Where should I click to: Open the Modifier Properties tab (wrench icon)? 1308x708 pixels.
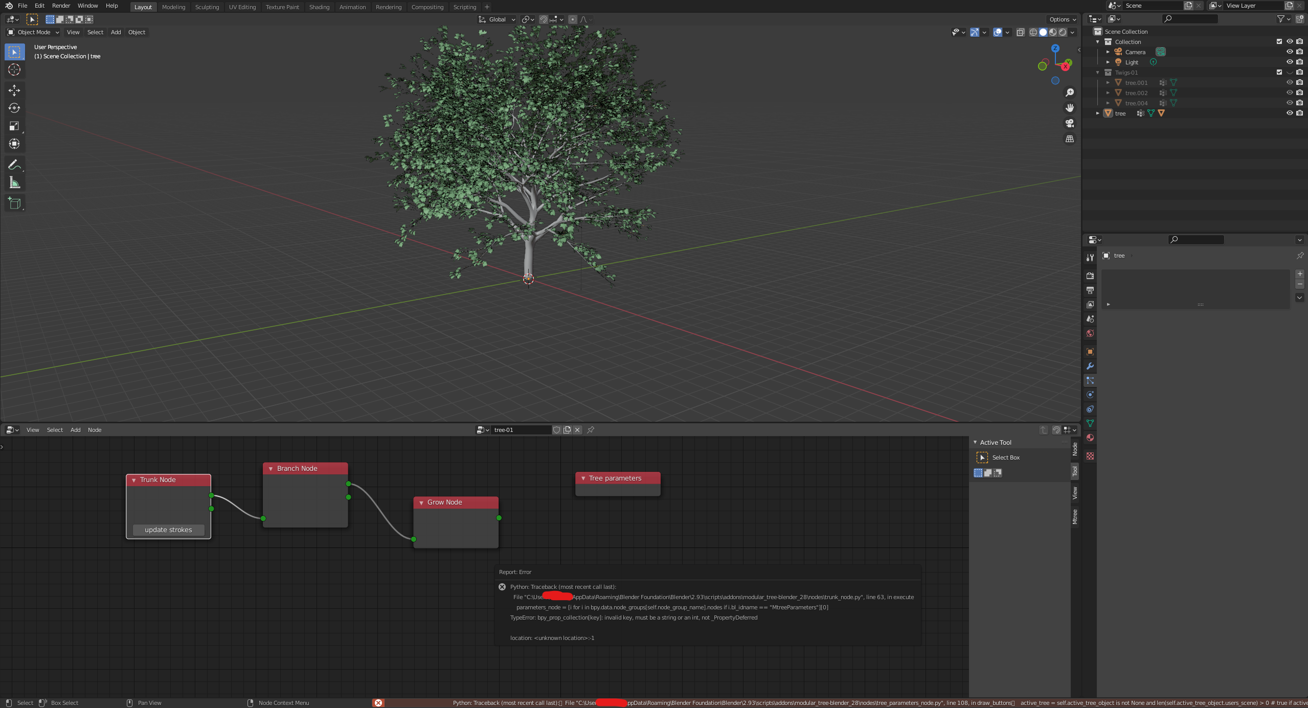click(x=1090, y=367)
